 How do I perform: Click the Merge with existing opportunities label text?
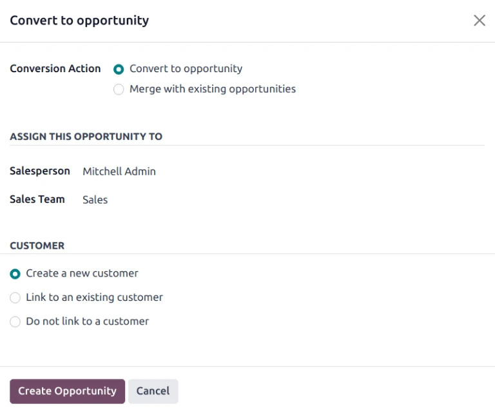click(213, 89)
